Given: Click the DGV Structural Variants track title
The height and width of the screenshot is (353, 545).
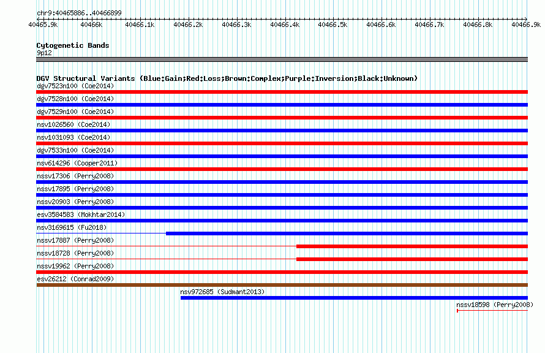Looking at the screenshot, I should (227, 78).
